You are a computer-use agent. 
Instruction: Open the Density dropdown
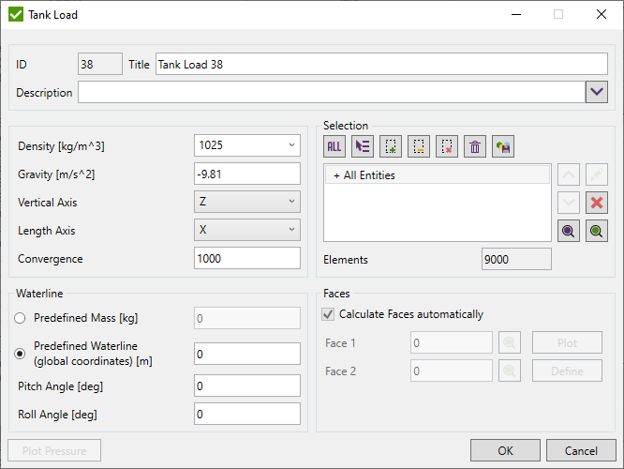[291, 145]
